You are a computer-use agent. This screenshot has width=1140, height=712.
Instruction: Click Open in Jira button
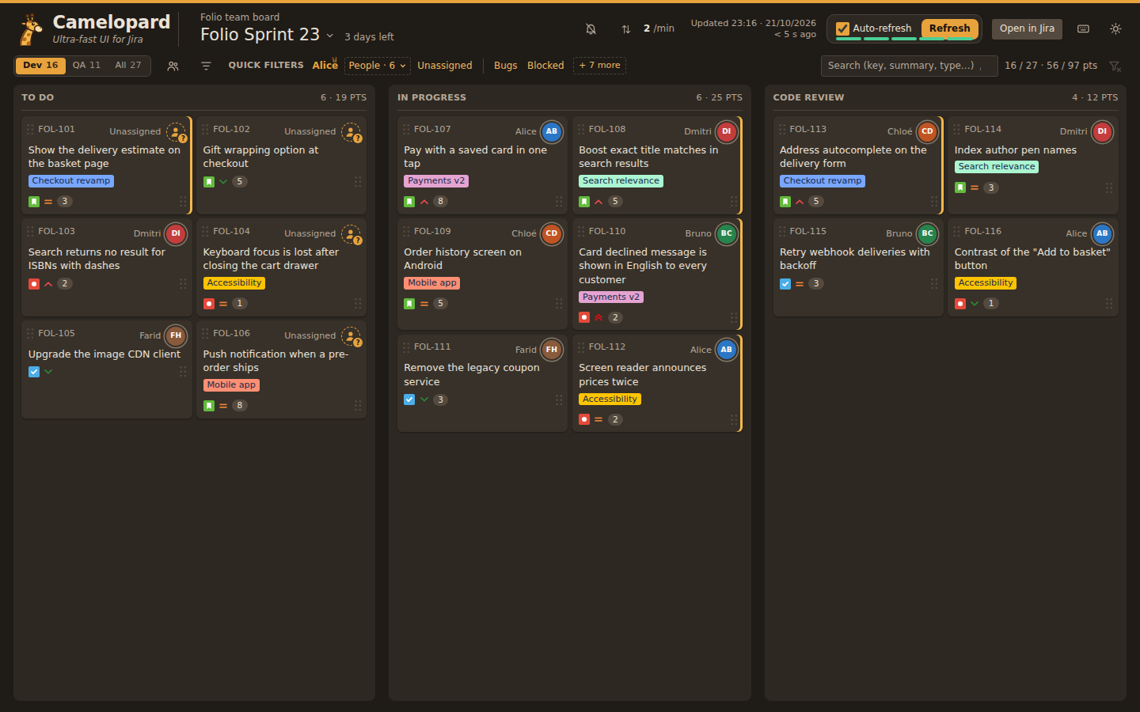(x=1027, y=28)
